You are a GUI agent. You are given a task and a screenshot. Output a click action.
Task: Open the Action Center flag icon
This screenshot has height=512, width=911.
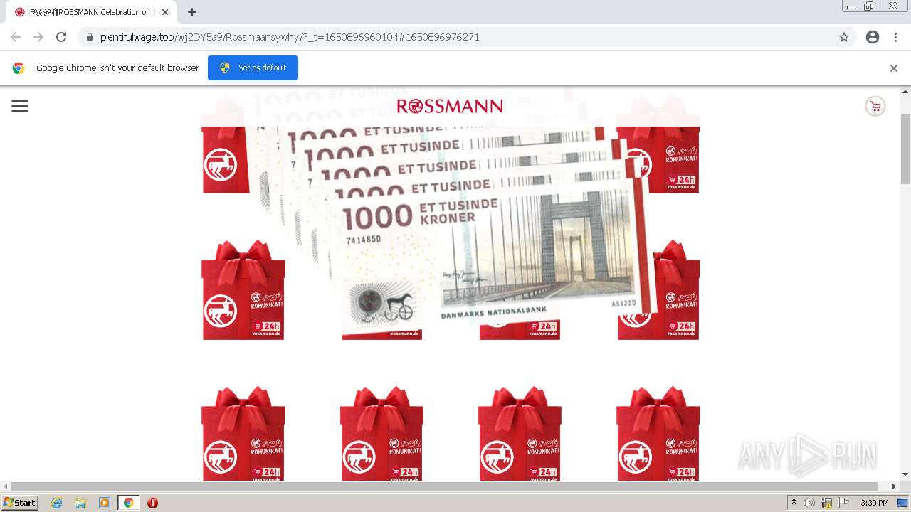(843, 503)
